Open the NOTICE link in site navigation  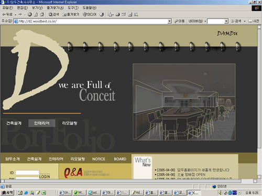tap(99, 159)
